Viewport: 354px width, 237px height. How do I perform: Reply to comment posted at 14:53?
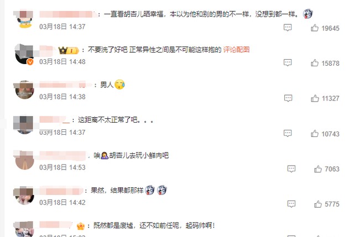pos(291,168)
